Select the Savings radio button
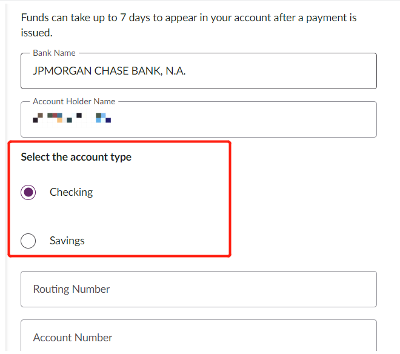400x354 pixels. (28, 241)
